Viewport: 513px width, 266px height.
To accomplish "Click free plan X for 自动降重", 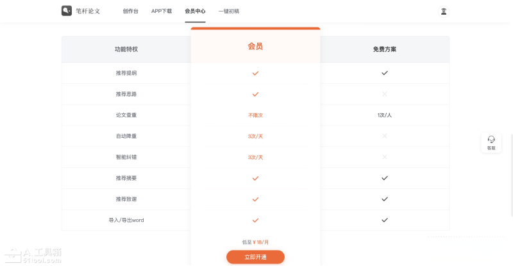I will [x=384, y=136].
